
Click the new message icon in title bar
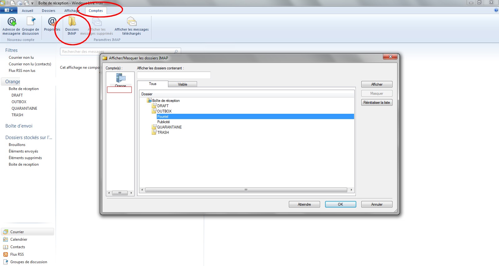pos(13,3)
